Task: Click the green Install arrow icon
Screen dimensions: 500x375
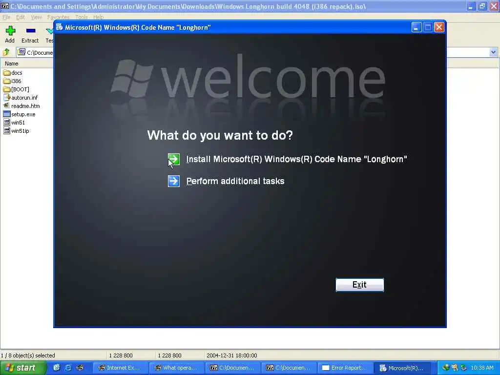Action: coord(174,159)
